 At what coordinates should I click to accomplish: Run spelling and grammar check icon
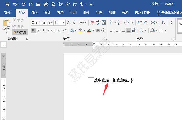pos(60,4)
